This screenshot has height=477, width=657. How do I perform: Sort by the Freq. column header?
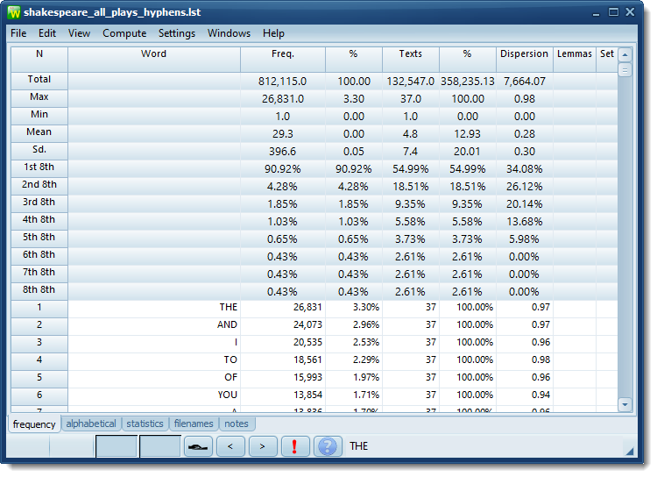284,60
